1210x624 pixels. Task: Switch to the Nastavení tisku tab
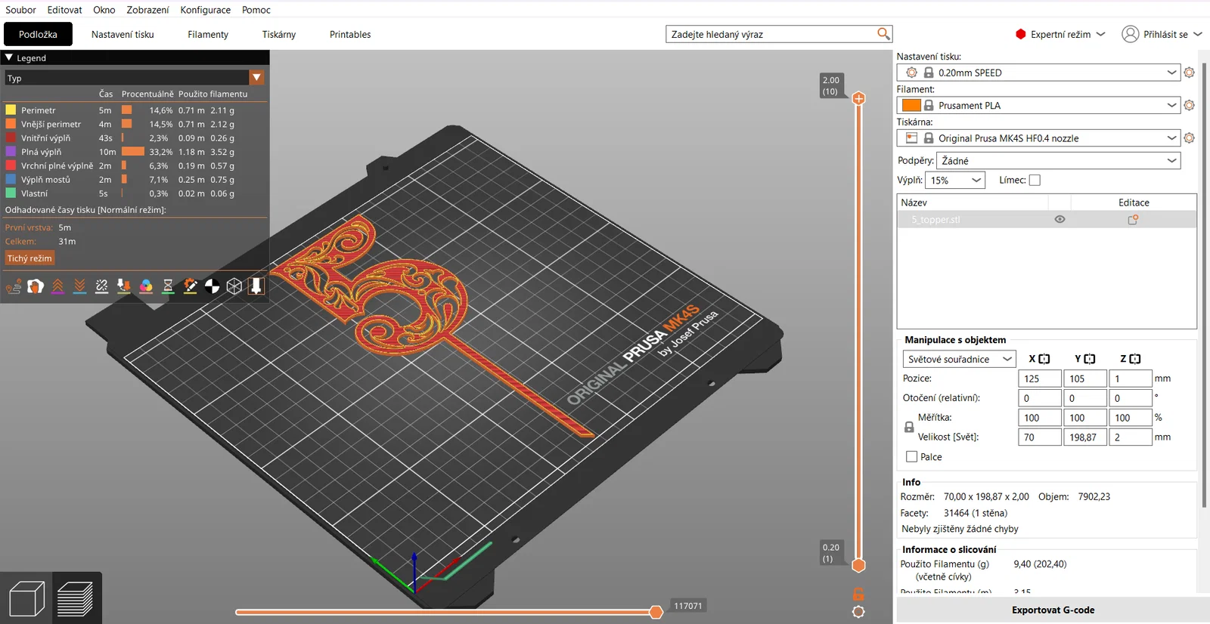(x=123, y=35)
